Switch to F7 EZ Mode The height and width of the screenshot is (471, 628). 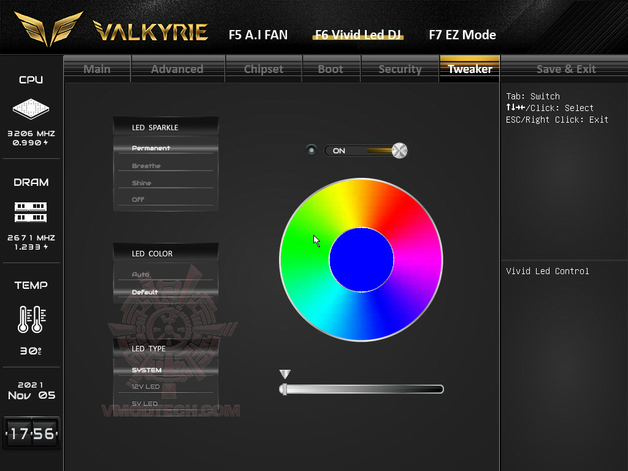(x=462, y=35)
